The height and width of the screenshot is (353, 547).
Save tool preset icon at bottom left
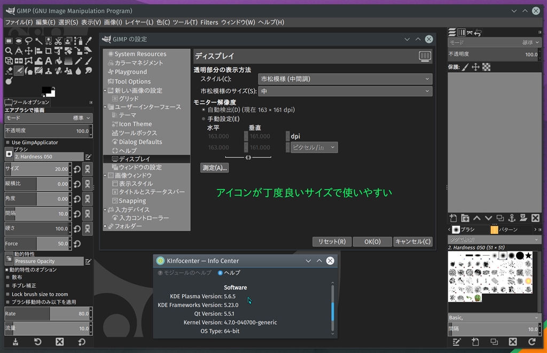15,342
